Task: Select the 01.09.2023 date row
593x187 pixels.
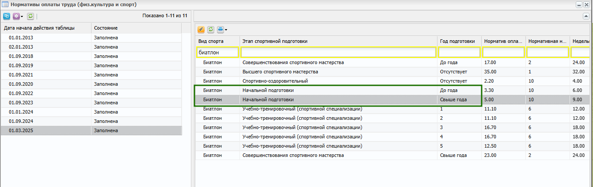Action: pos(91,103)
